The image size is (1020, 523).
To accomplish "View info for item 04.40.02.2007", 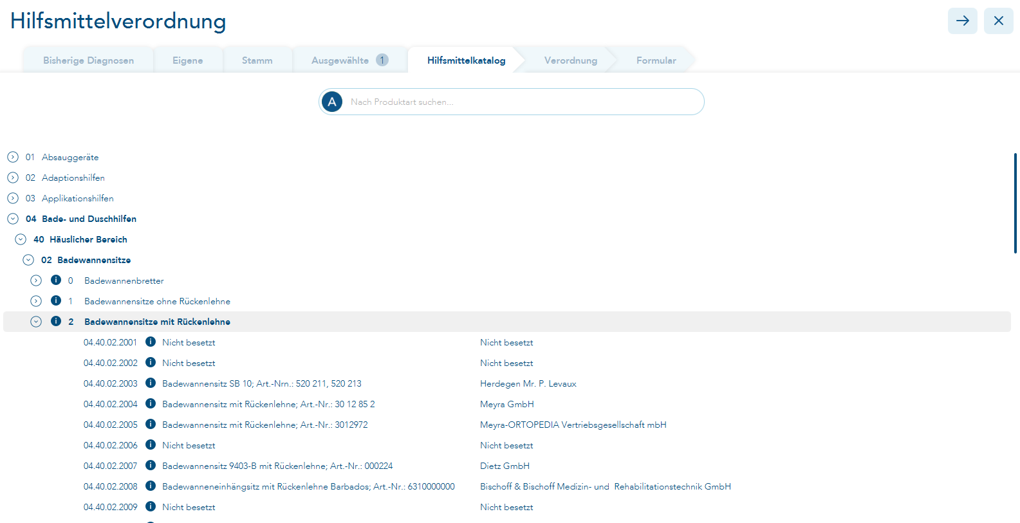I will 151,465.
